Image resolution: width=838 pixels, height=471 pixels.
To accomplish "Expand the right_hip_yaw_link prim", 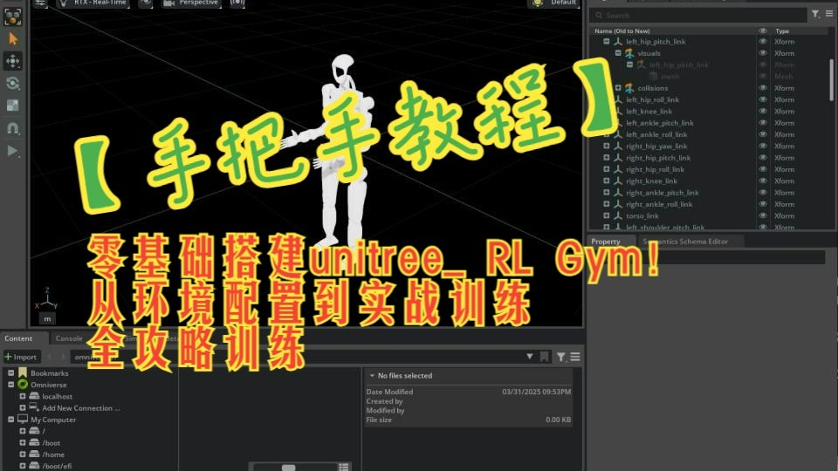I will [607, 146].
